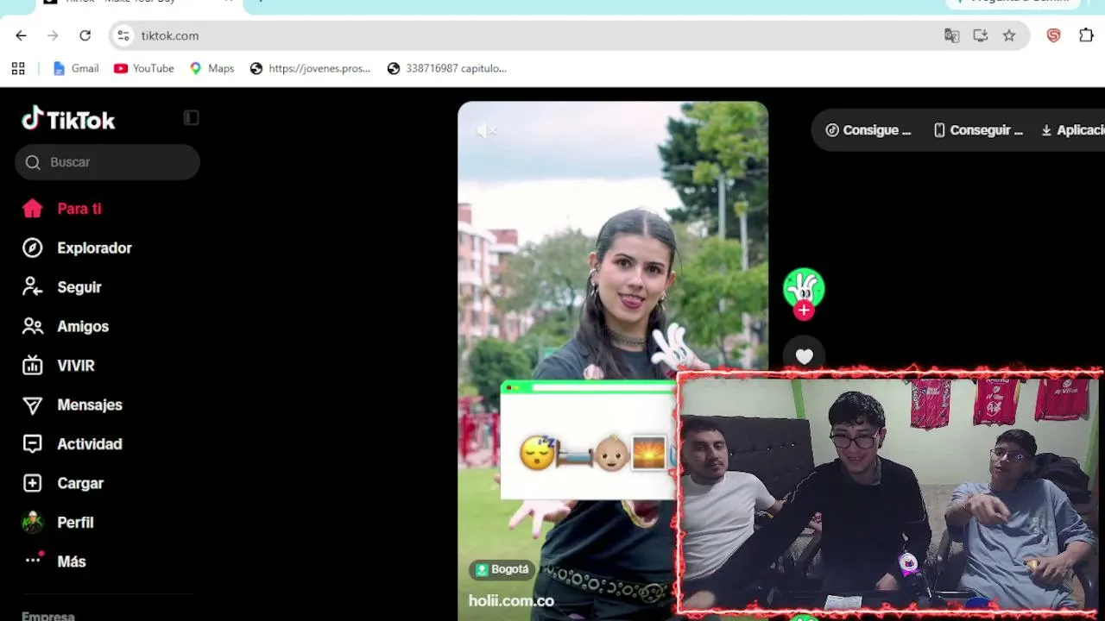
Task: Click the install app icon in address bar
Action: 980,35
